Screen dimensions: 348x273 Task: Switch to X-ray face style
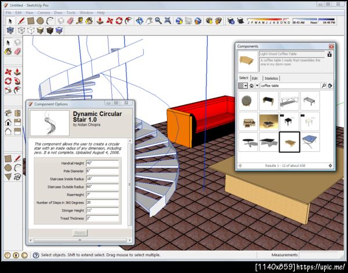point(10,30)
